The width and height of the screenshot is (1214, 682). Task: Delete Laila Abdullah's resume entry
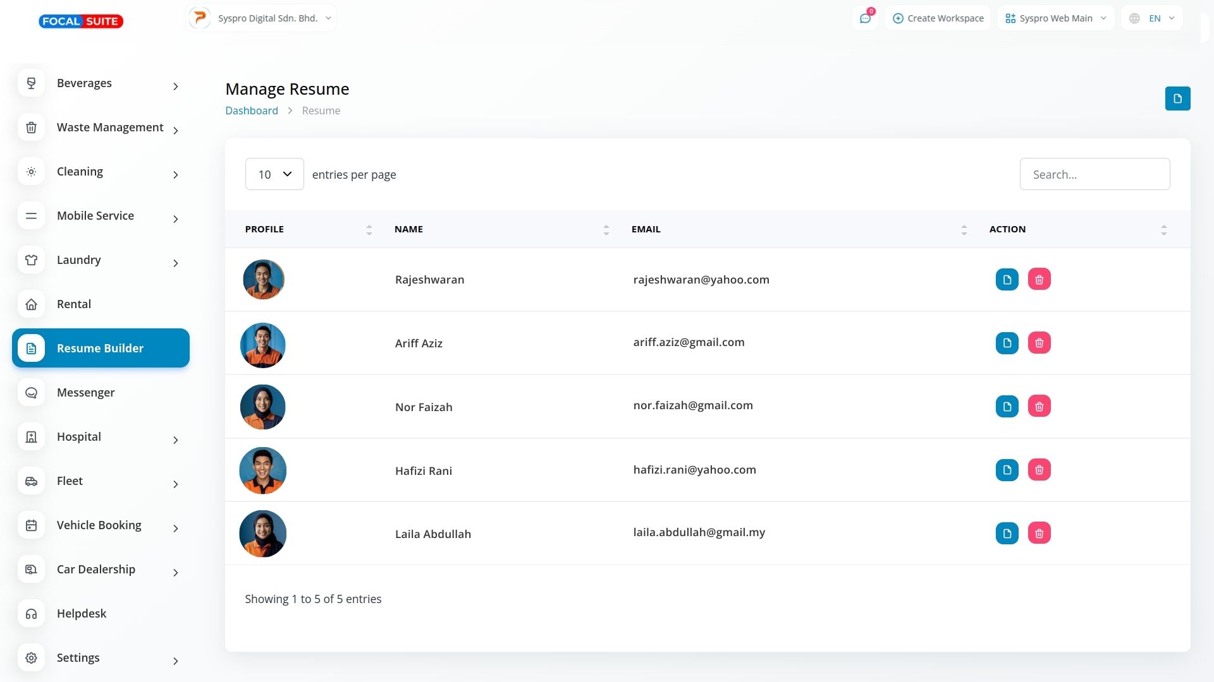pos(1039,533)
